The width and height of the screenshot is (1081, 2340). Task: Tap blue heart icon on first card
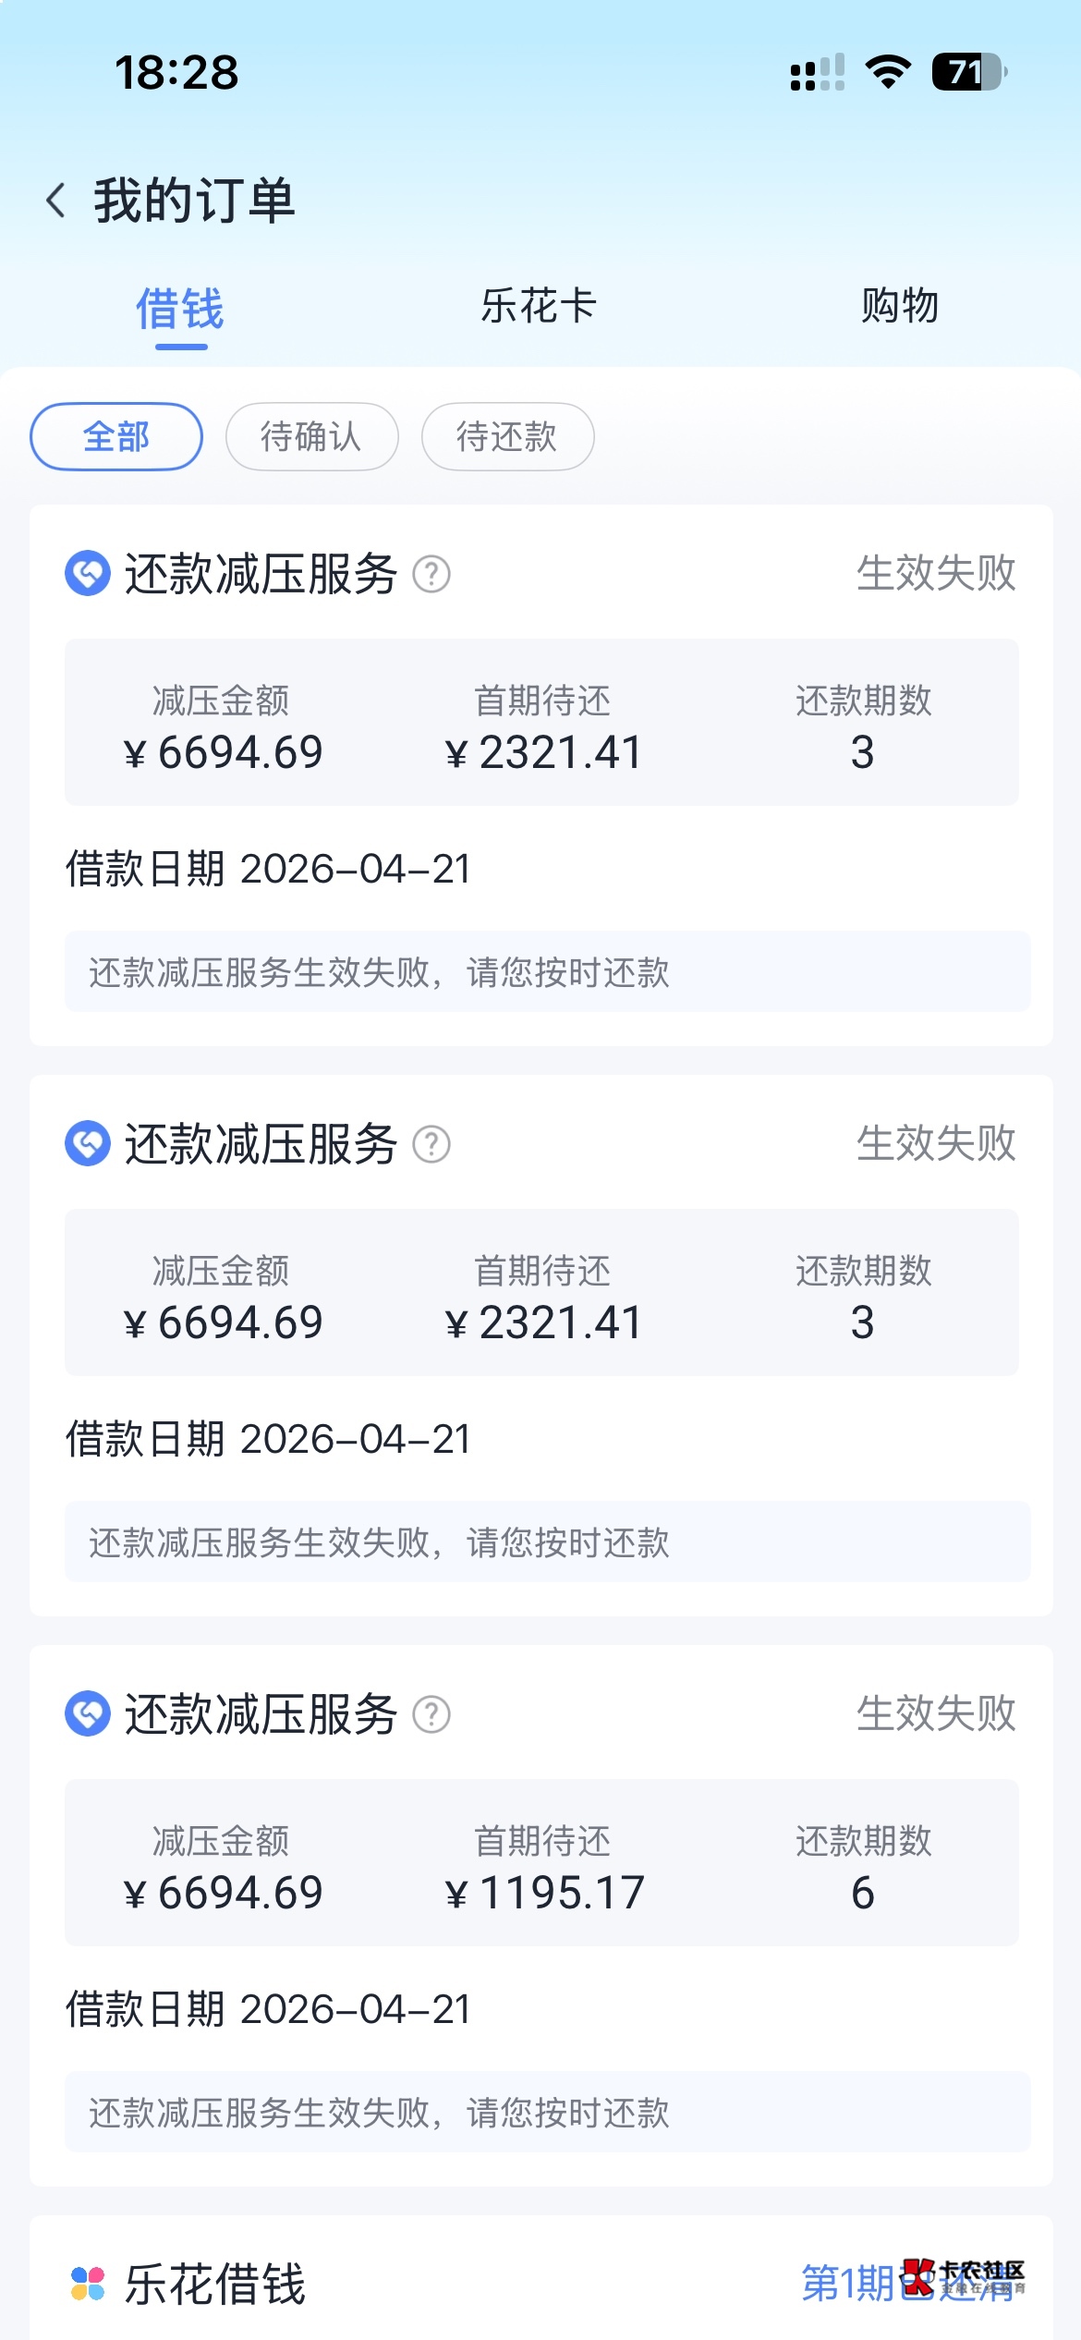[88, 574]
